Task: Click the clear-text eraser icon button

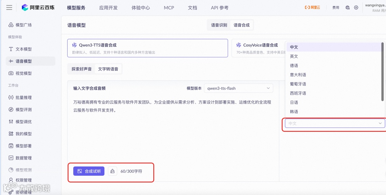Action: pos(113,171)
